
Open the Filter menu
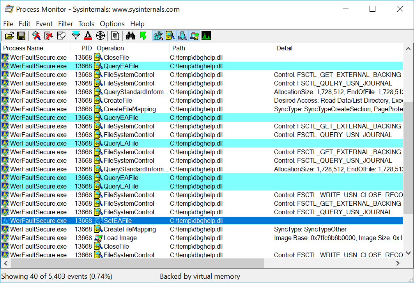point(65,24)
